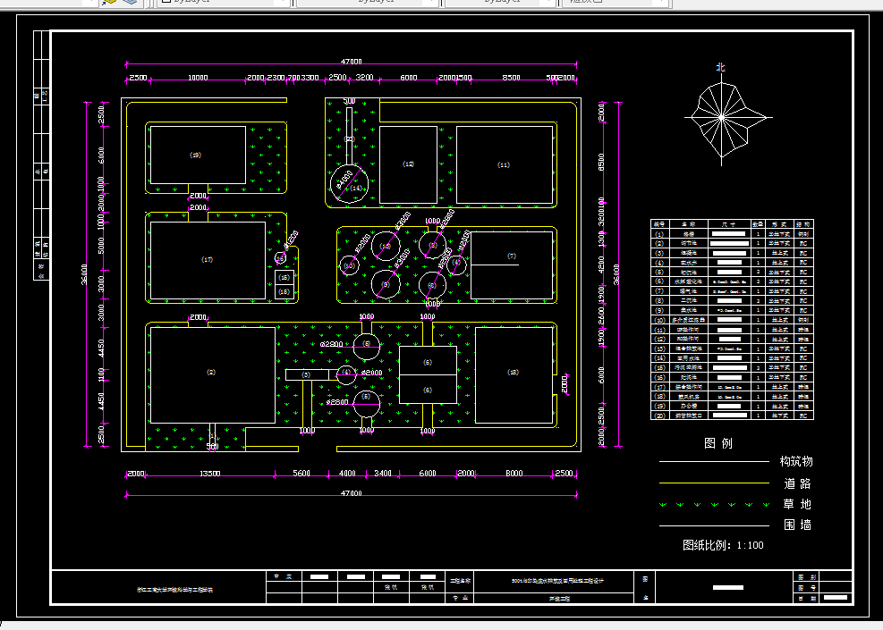Viewport: 883px width, 630px height.
Task: Click cell (1) in the equipment table
Action: coord(659,234)
